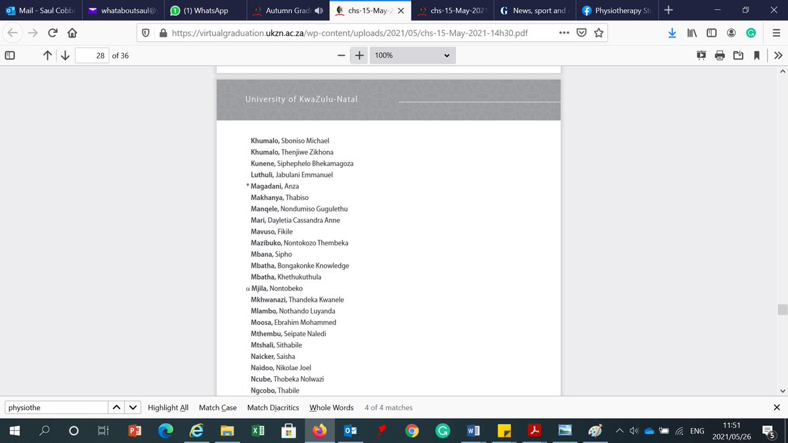Screen dimensions: 788x443
Task: Open the current view bookmark icon
Action: [x=757, y=56]
